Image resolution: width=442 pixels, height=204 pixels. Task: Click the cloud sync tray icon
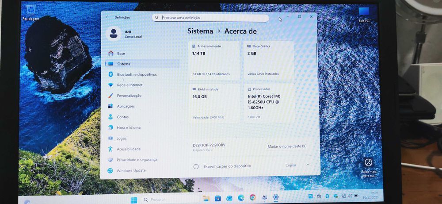click(319, 196)
